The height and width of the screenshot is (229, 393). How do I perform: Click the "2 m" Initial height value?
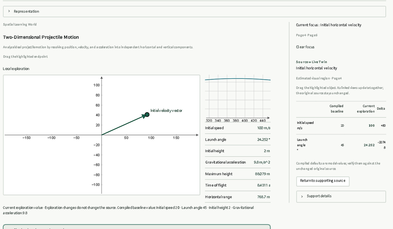coord(267,151)
